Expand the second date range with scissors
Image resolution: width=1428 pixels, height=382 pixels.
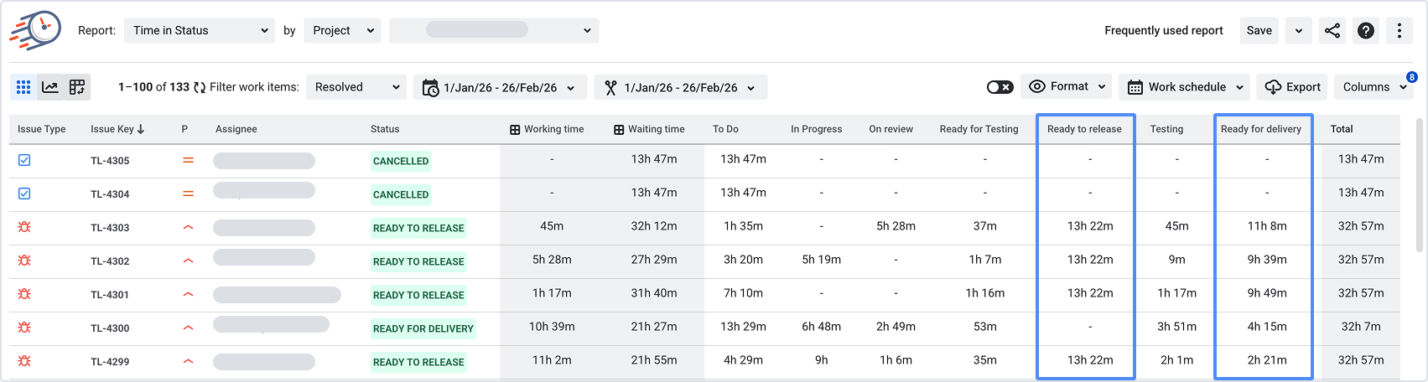681,87
